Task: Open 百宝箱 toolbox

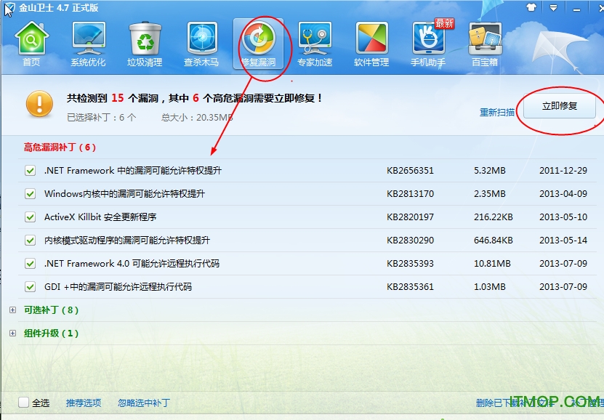Action: click(x=485, y=42)
